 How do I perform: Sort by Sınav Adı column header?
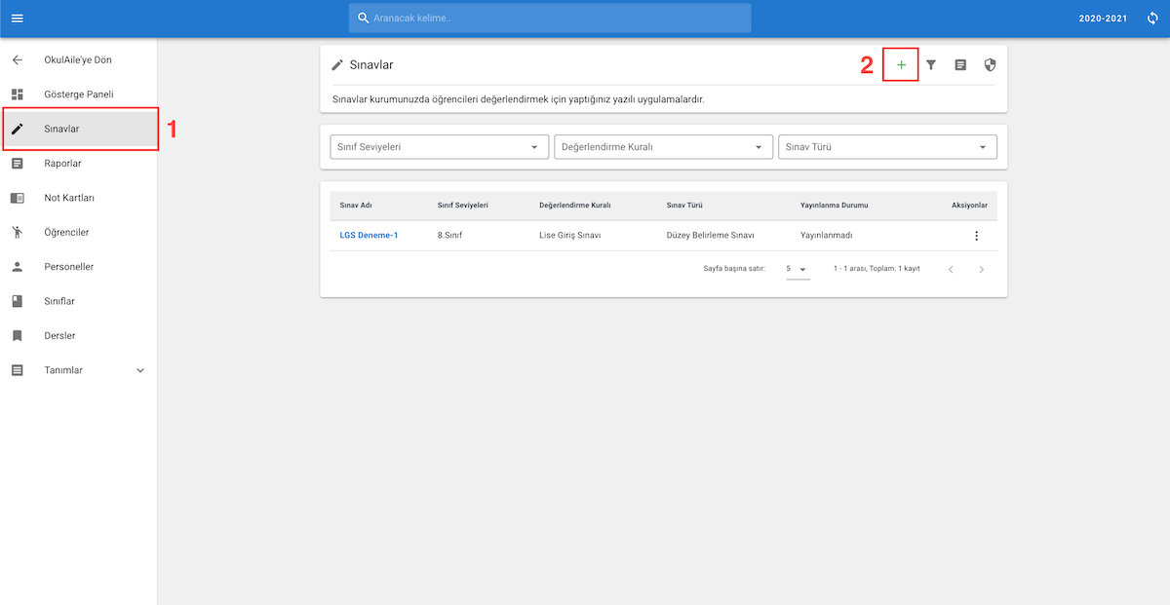point(356,206)
